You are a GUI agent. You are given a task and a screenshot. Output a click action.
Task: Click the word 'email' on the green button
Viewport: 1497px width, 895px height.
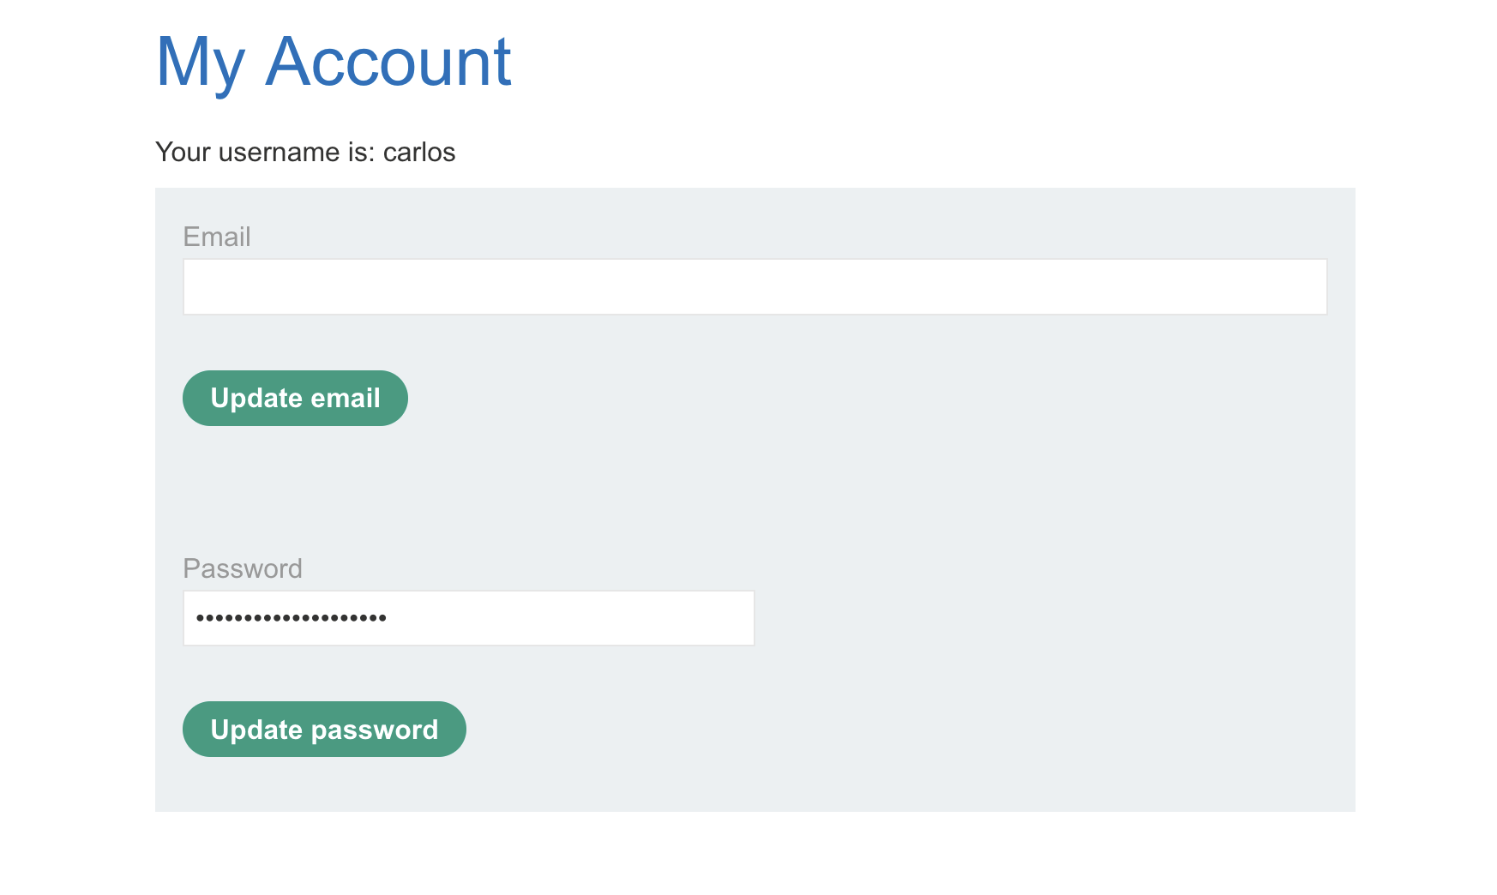click(345, 398)
